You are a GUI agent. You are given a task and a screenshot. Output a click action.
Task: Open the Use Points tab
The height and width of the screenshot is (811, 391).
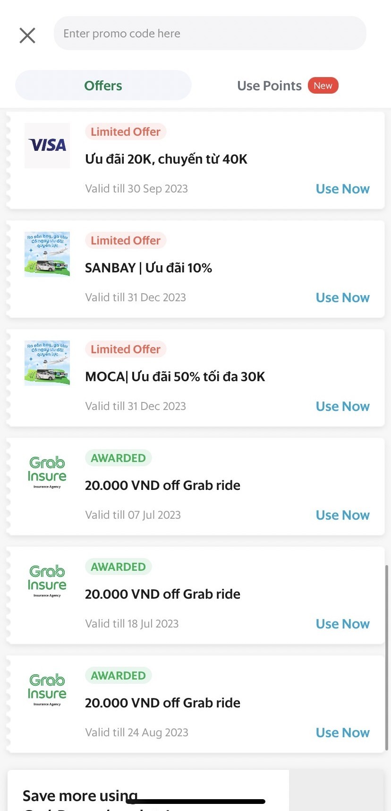pyautogui.click(x=269, y=86)
